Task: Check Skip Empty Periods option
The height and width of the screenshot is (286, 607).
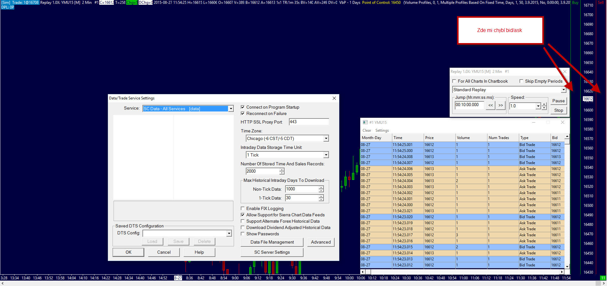Action: coord(521,81)
